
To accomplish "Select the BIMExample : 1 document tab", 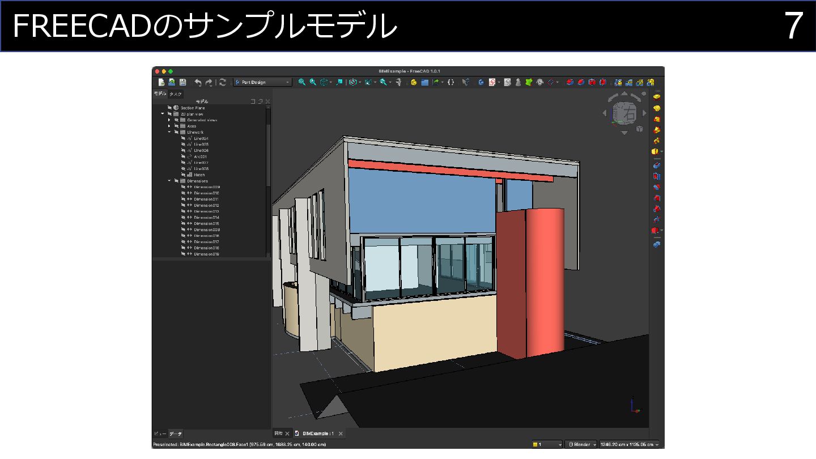I will [319, 433].
